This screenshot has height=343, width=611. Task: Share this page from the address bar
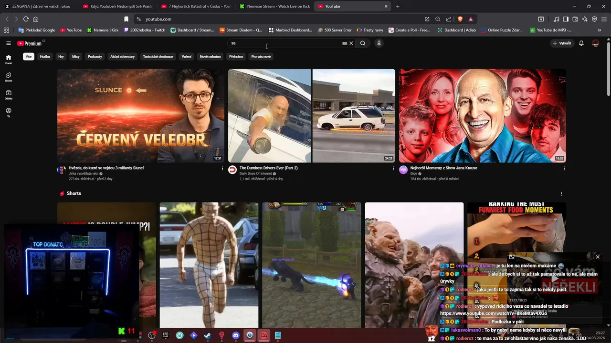point(449,19)
